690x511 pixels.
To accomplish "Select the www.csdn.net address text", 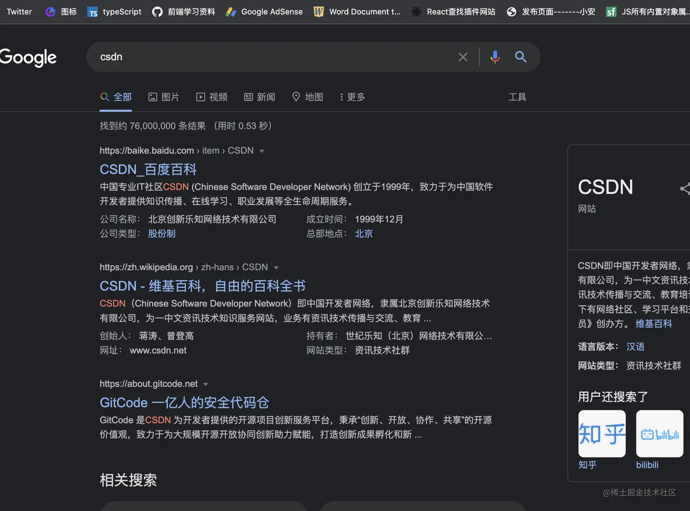I will tap(158, 350).
